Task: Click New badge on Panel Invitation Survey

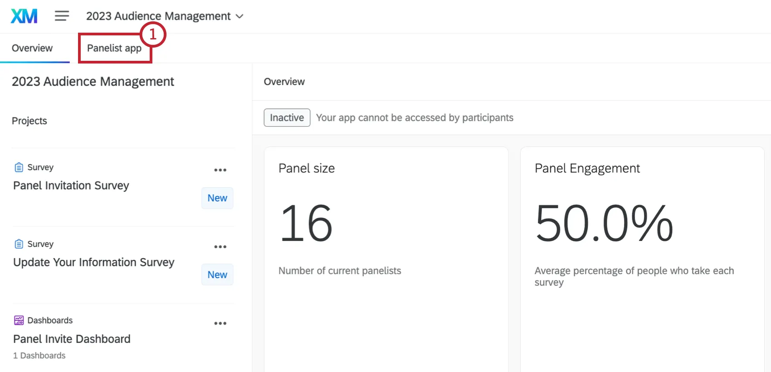Action: point(217,198)
